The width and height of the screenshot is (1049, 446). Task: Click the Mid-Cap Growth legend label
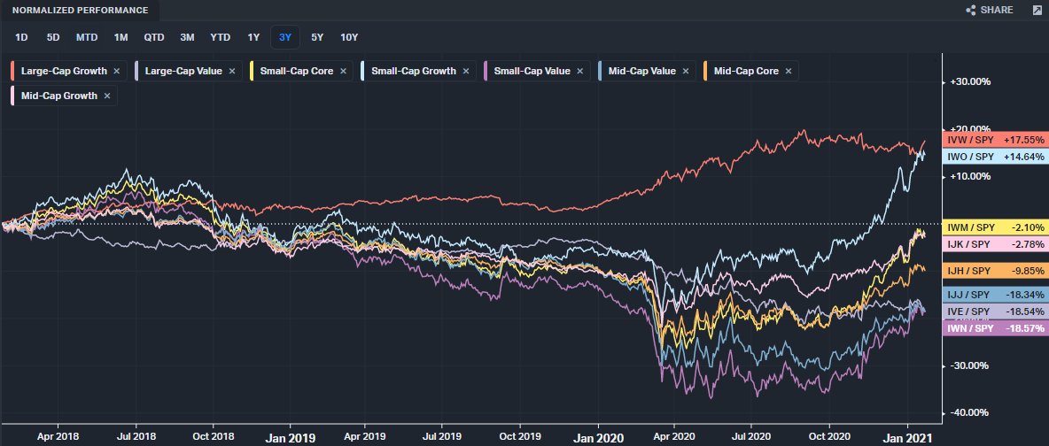click(58, 96)
